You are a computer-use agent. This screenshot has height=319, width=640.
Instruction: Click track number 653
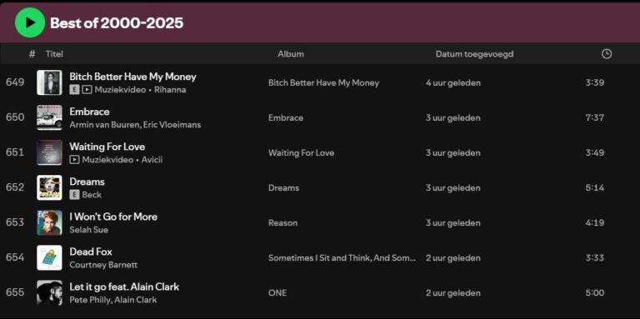(15, 222)
